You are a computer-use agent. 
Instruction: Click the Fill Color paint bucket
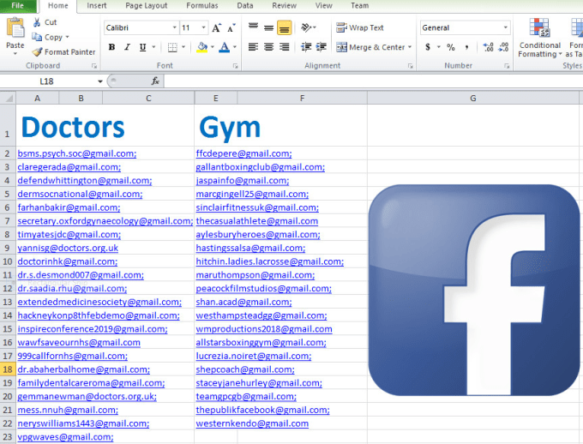point(201,47)
